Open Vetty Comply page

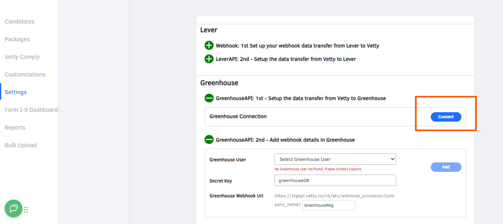click(22, 57)
